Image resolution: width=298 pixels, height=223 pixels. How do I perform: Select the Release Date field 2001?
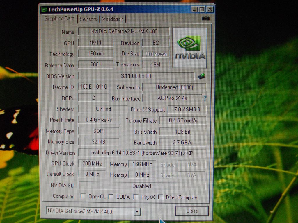click(95, 64)
